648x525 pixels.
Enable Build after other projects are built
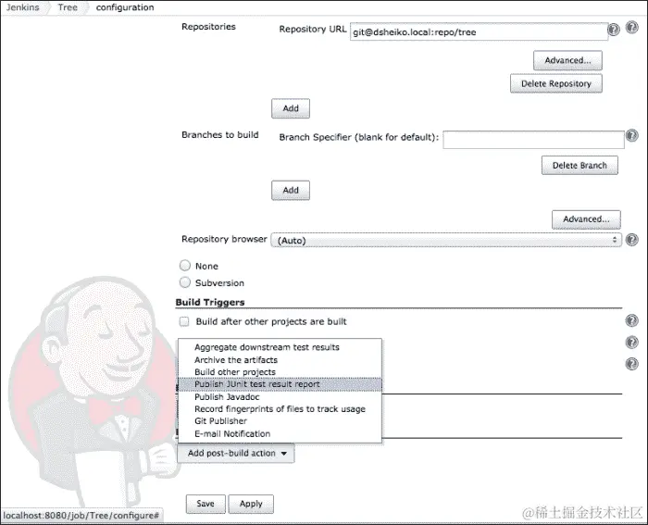pyautogui.click(x=184, y=321)
